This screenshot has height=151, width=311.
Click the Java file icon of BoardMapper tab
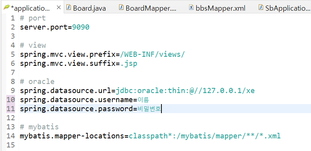tap(121, 7)
